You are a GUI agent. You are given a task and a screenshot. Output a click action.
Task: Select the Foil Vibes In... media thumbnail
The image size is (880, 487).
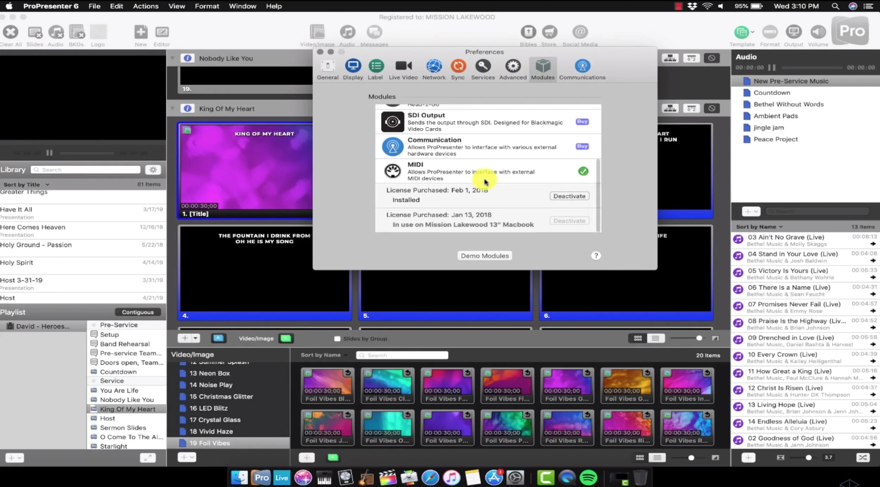[x=687, y=385]
